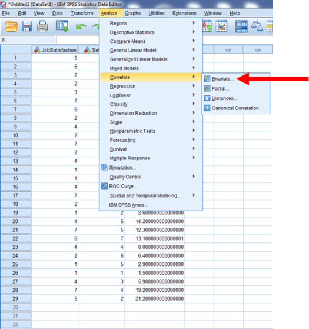Open the Utilities menu
Image resolution: width=309 pixels, height=329 pixels.
157,13
